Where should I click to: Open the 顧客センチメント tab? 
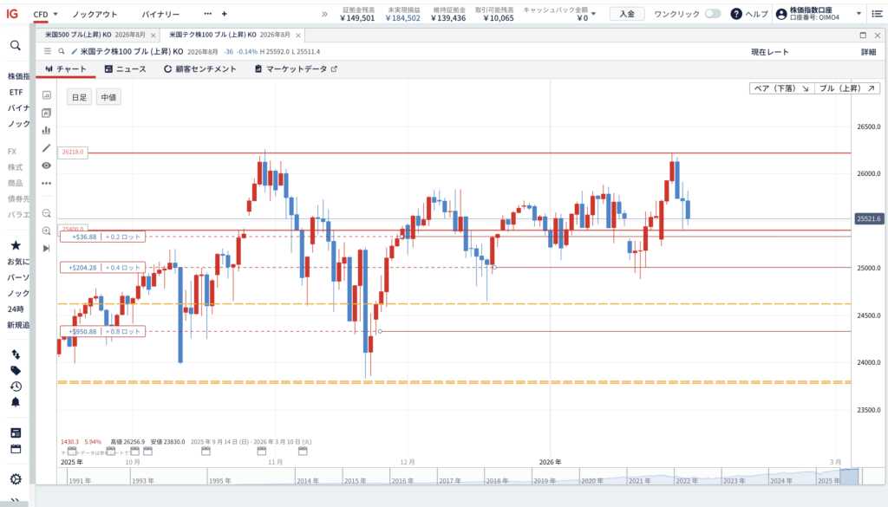(199, 68)
